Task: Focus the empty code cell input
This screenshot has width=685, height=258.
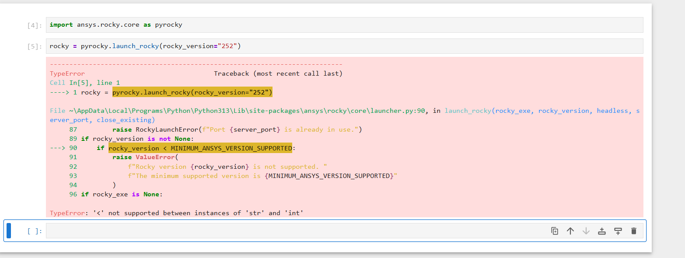Action: coord(296,231)
